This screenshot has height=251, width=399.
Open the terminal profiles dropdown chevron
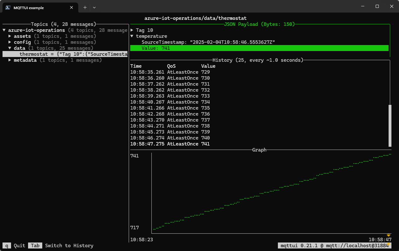[94, 7]
